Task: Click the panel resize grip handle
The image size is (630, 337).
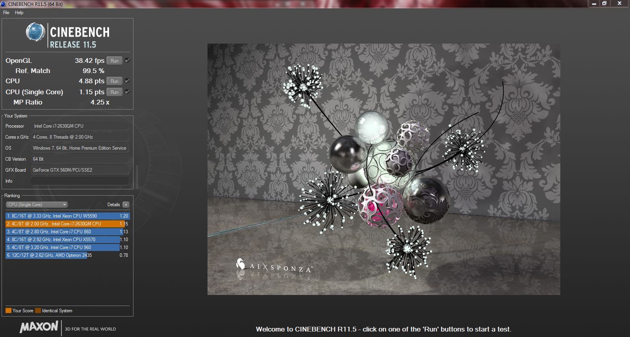Action: click(x=137, y=177)
